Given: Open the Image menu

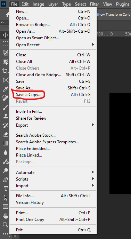Looking at the screenshot, I should click(38, 4).
